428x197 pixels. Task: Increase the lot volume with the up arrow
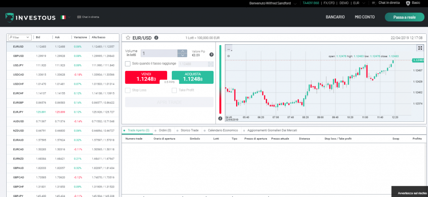coord(182,51)
